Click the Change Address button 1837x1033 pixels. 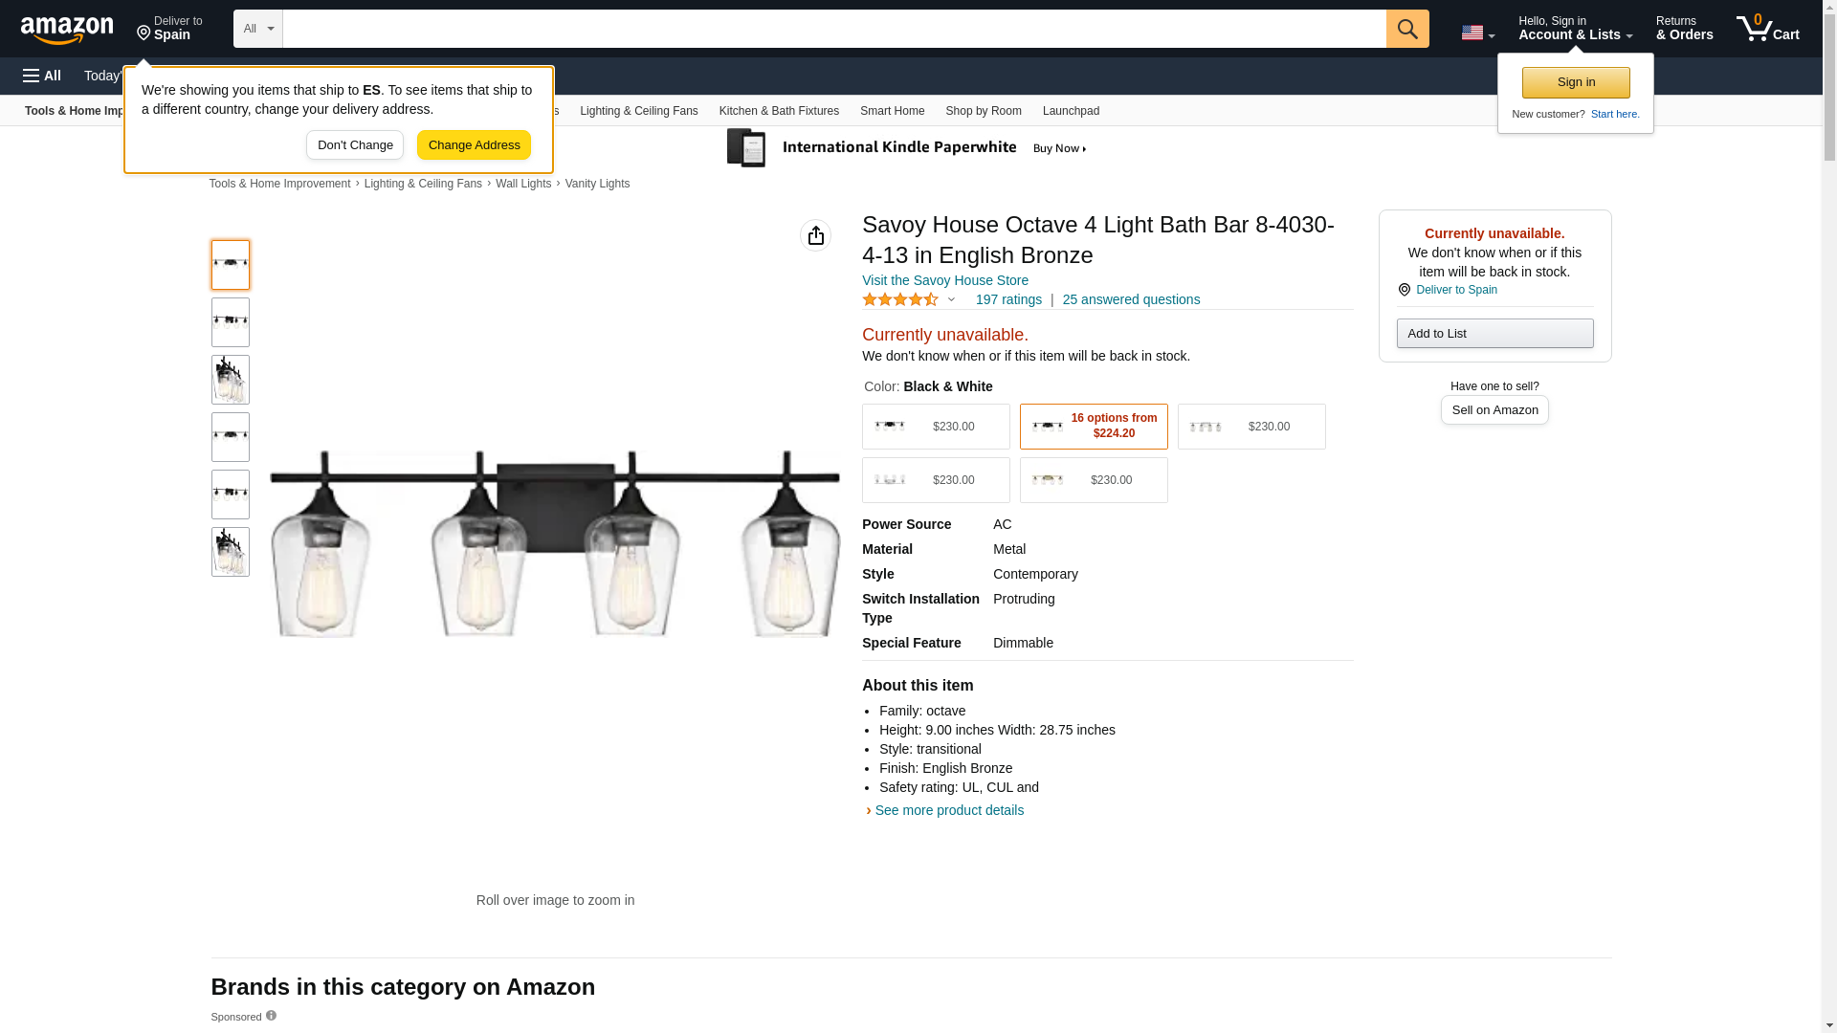474,145
